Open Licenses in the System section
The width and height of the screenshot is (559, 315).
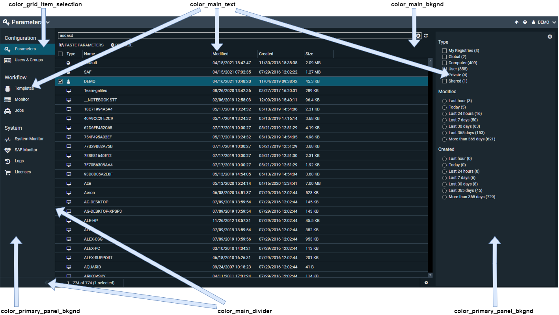click(22, 172)
